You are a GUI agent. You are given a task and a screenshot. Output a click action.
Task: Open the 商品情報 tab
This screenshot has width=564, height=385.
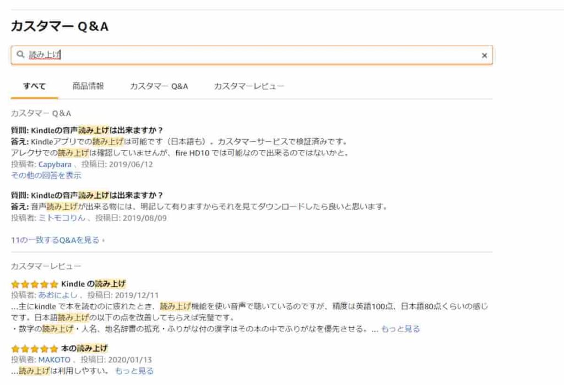tap(88, 86)
